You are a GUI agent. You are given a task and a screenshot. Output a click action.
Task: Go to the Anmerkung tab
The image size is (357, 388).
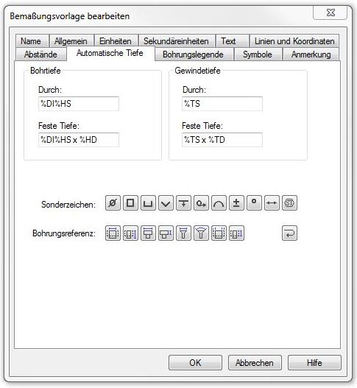[x=311, y=54]
